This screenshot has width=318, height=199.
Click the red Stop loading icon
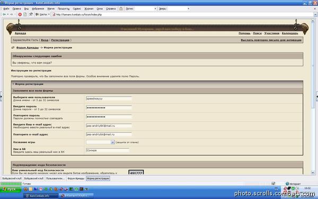[20, 14]
